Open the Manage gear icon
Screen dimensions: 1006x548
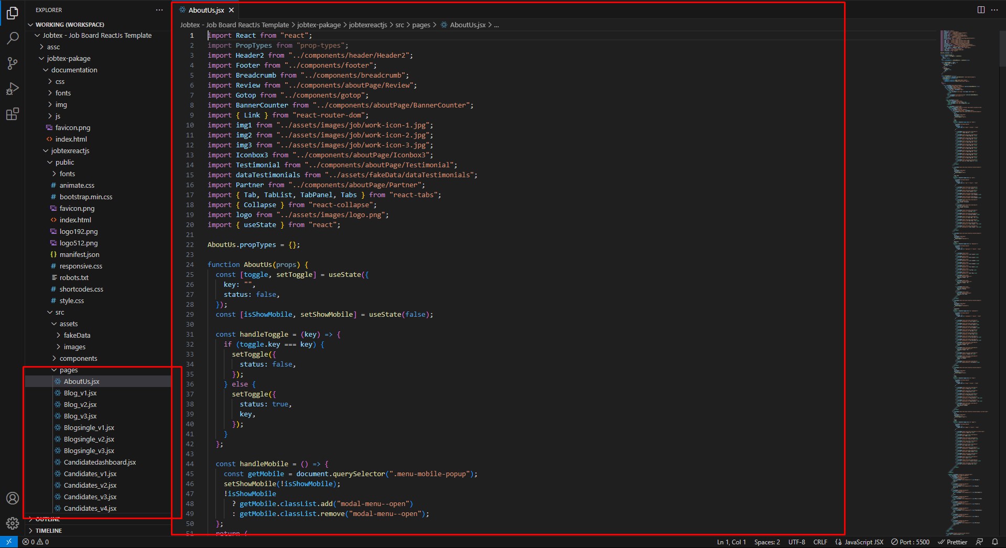click(x=13, y=523)
